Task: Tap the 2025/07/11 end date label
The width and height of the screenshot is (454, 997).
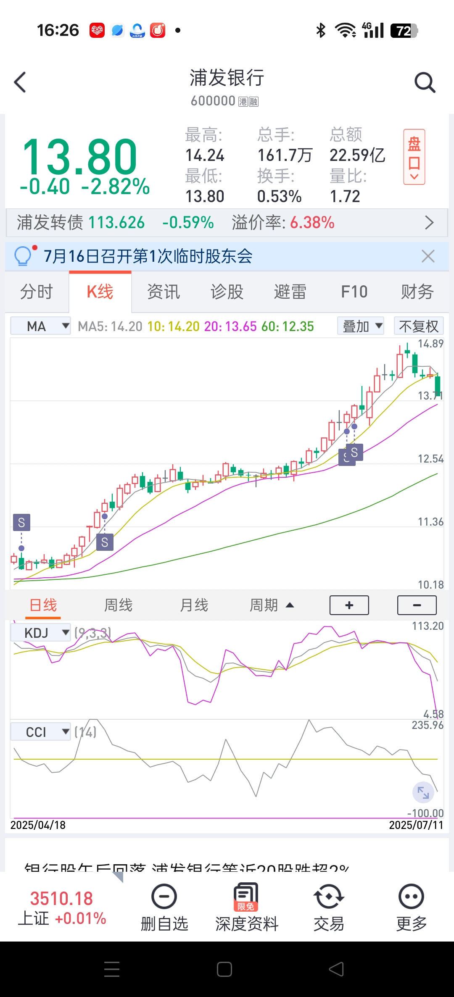Action: 416,825
